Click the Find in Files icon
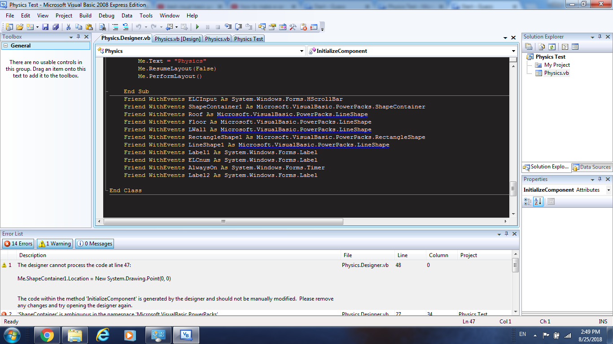 tap(102, 27)
